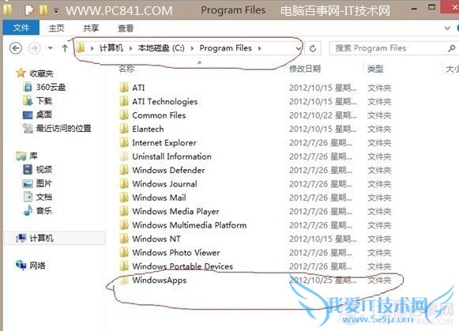Select the Elantech folder icon

[124, 129]
